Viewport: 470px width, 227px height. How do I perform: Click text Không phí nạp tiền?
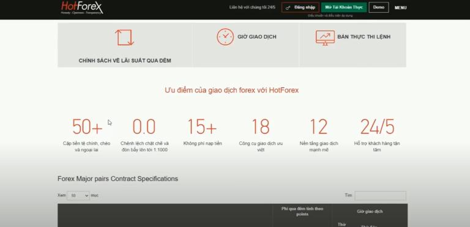click(x=203, y=143)
